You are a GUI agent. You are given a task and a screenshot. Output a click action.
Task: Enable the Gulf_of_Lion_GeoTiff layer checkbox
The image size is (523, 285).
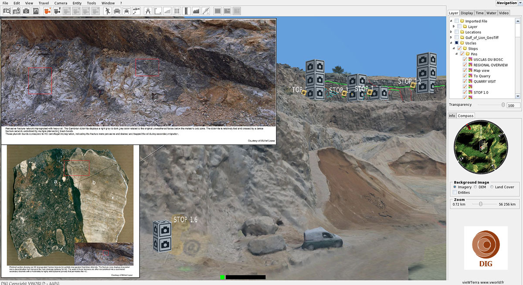[x=456, y=38]
